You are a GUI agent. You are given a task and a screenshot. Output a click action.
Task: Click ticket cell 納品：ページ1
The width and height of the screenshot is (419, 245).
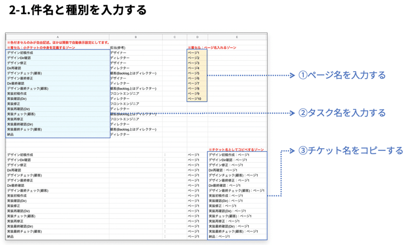[237, 237]
